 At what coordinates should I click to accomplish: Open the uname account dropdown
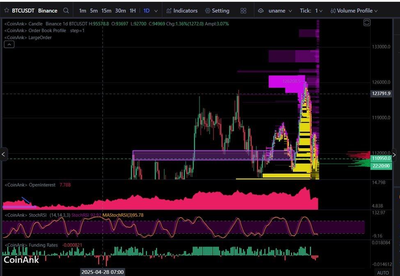click(276, 11)
